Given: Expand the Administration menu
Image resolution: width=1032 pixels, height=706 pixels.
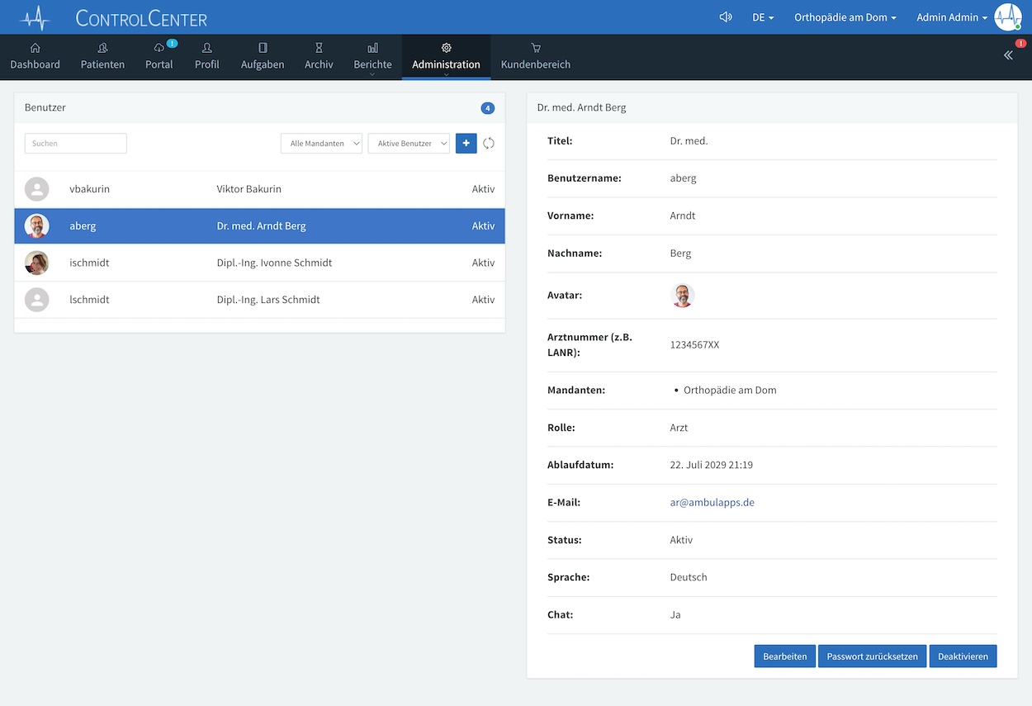Looking at the screenshot, I should coord(446,57).
